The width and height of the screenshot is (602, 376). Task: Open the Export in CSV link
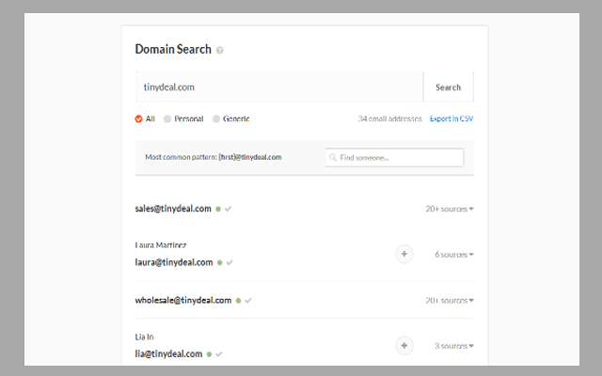pyautogui.click(x=451, y=119)
